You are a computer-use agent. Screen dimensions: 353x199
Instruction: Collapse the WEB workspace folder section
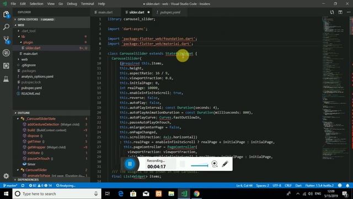[x=51, y=25]
